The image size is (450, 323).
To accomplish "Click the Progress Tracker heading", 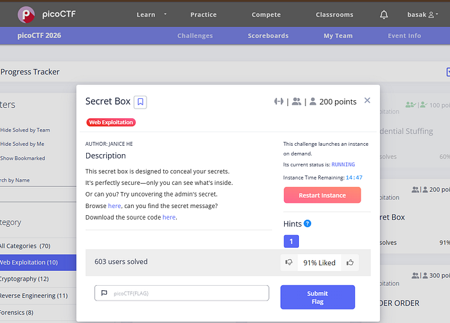I will coord(30,72).
